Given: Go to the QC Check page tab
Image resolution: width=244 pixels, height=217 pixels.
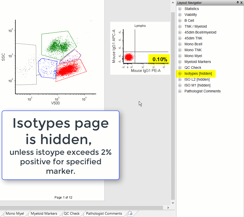Looking at the screenshot, I should tap(72, 213).
